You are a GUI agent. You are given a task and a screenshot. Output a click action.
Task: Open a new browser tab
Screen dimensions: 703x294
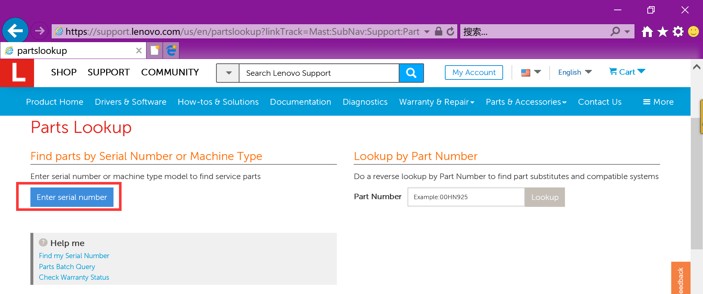pyautogui.click(x=155, y=51)
